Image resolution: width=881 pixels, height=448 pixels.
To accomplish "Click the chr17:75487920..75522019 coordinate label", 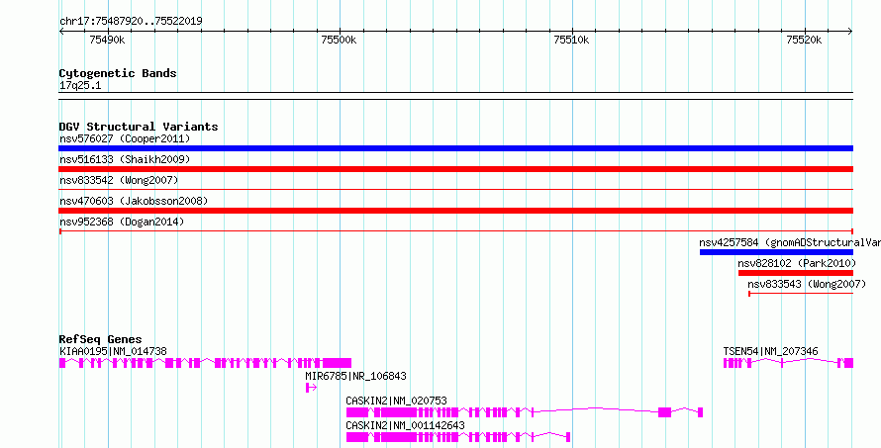I will pos(131,22).
